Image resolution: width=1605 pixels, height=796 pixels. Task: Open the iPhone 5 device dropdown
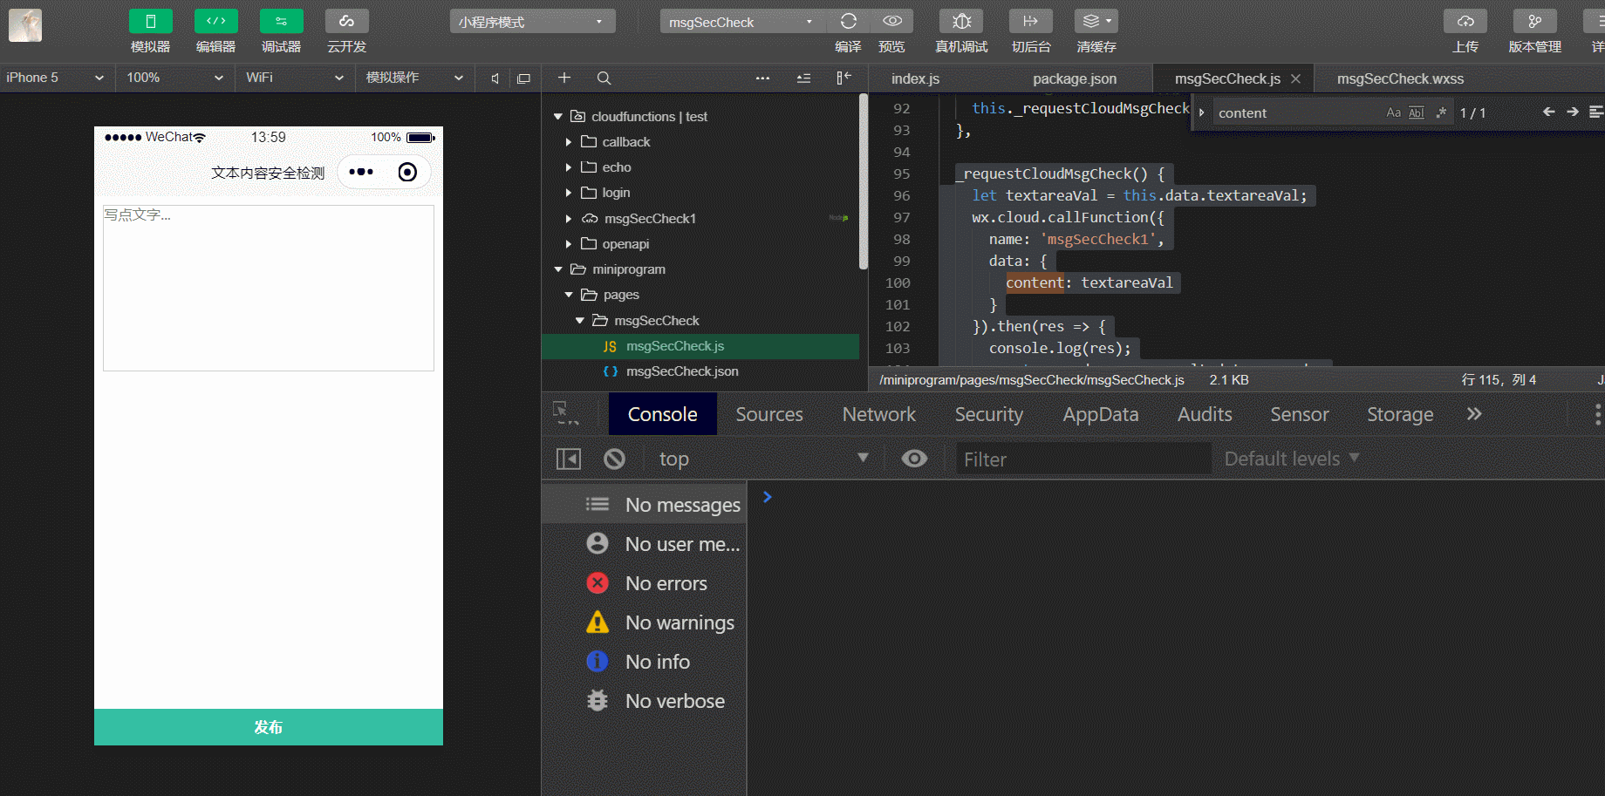tap(55, 78)
